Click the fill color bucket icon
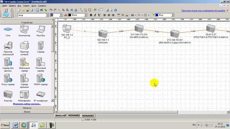Screen dimensions: 230x129 [x=153, y=15]
